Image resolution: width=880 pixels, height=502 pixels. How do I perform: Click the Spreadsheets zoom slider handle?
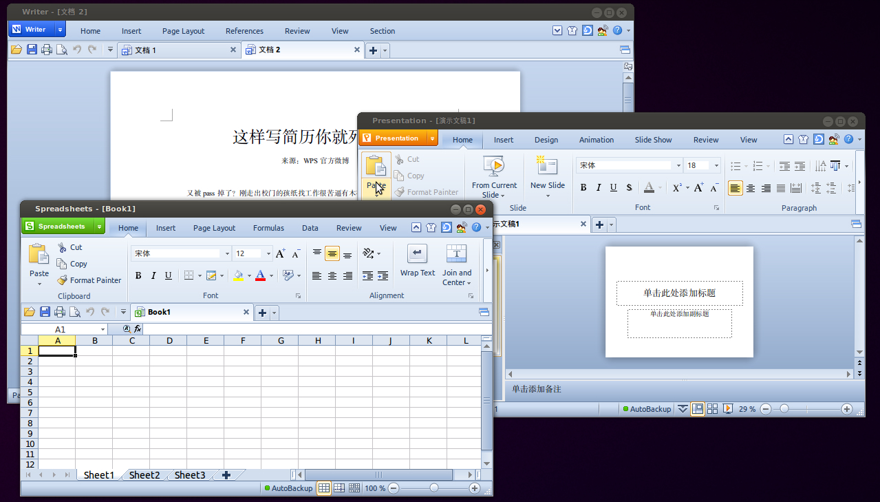pos(433,488)
